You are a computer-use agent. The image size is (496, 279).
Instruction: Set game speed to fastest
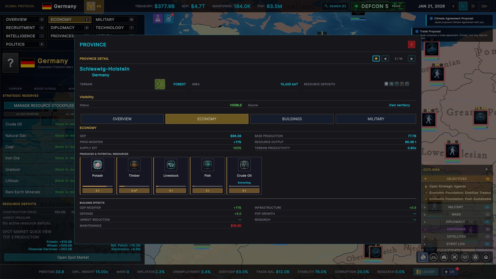click(484, 6)
